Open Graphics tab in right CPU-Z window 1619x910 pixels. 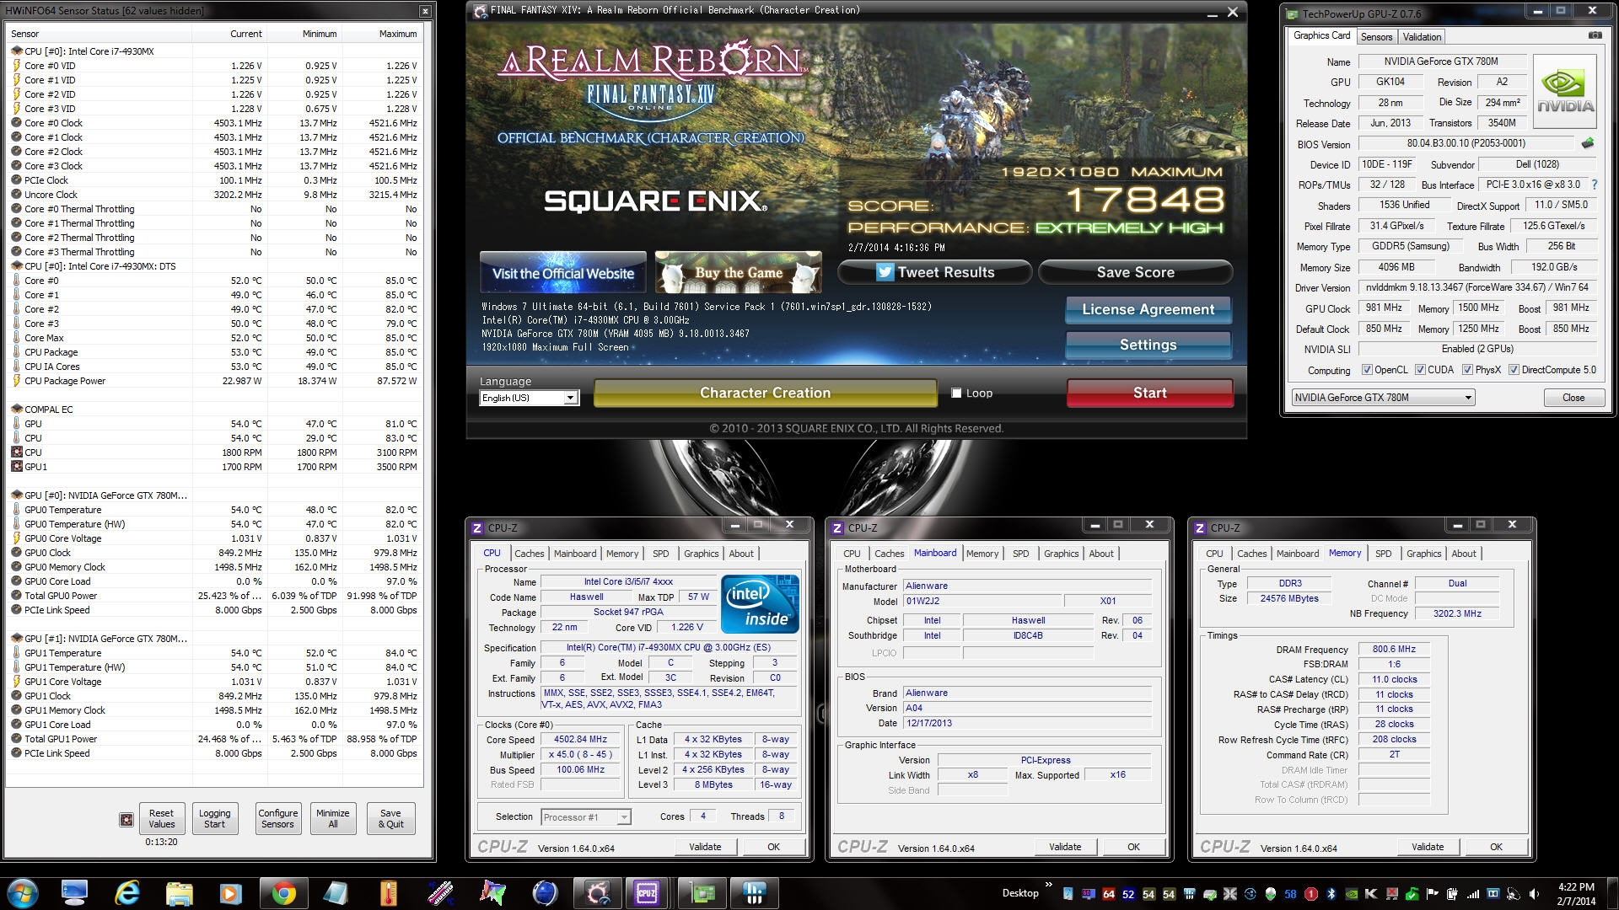pos(1423,554)
